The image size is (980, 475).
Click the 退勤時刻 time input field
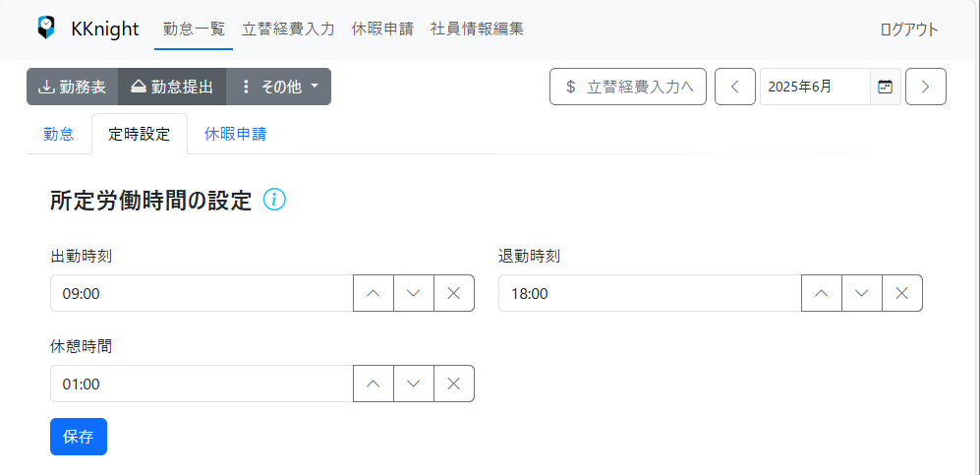[650, 293]
